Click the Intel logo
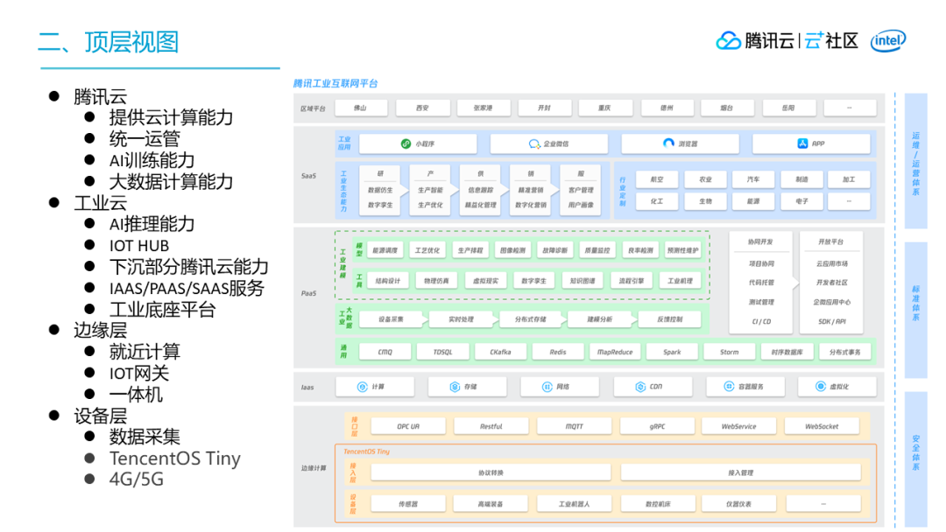 [888, 41]
